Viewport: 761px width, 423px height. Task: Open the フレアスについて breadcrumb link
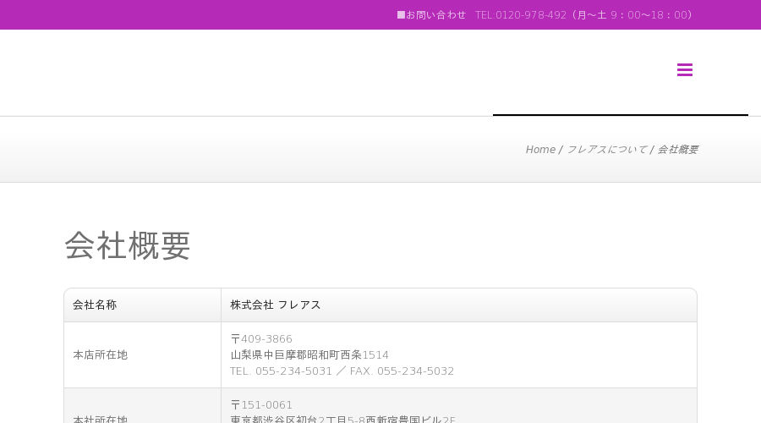click(x=606, y=150)
